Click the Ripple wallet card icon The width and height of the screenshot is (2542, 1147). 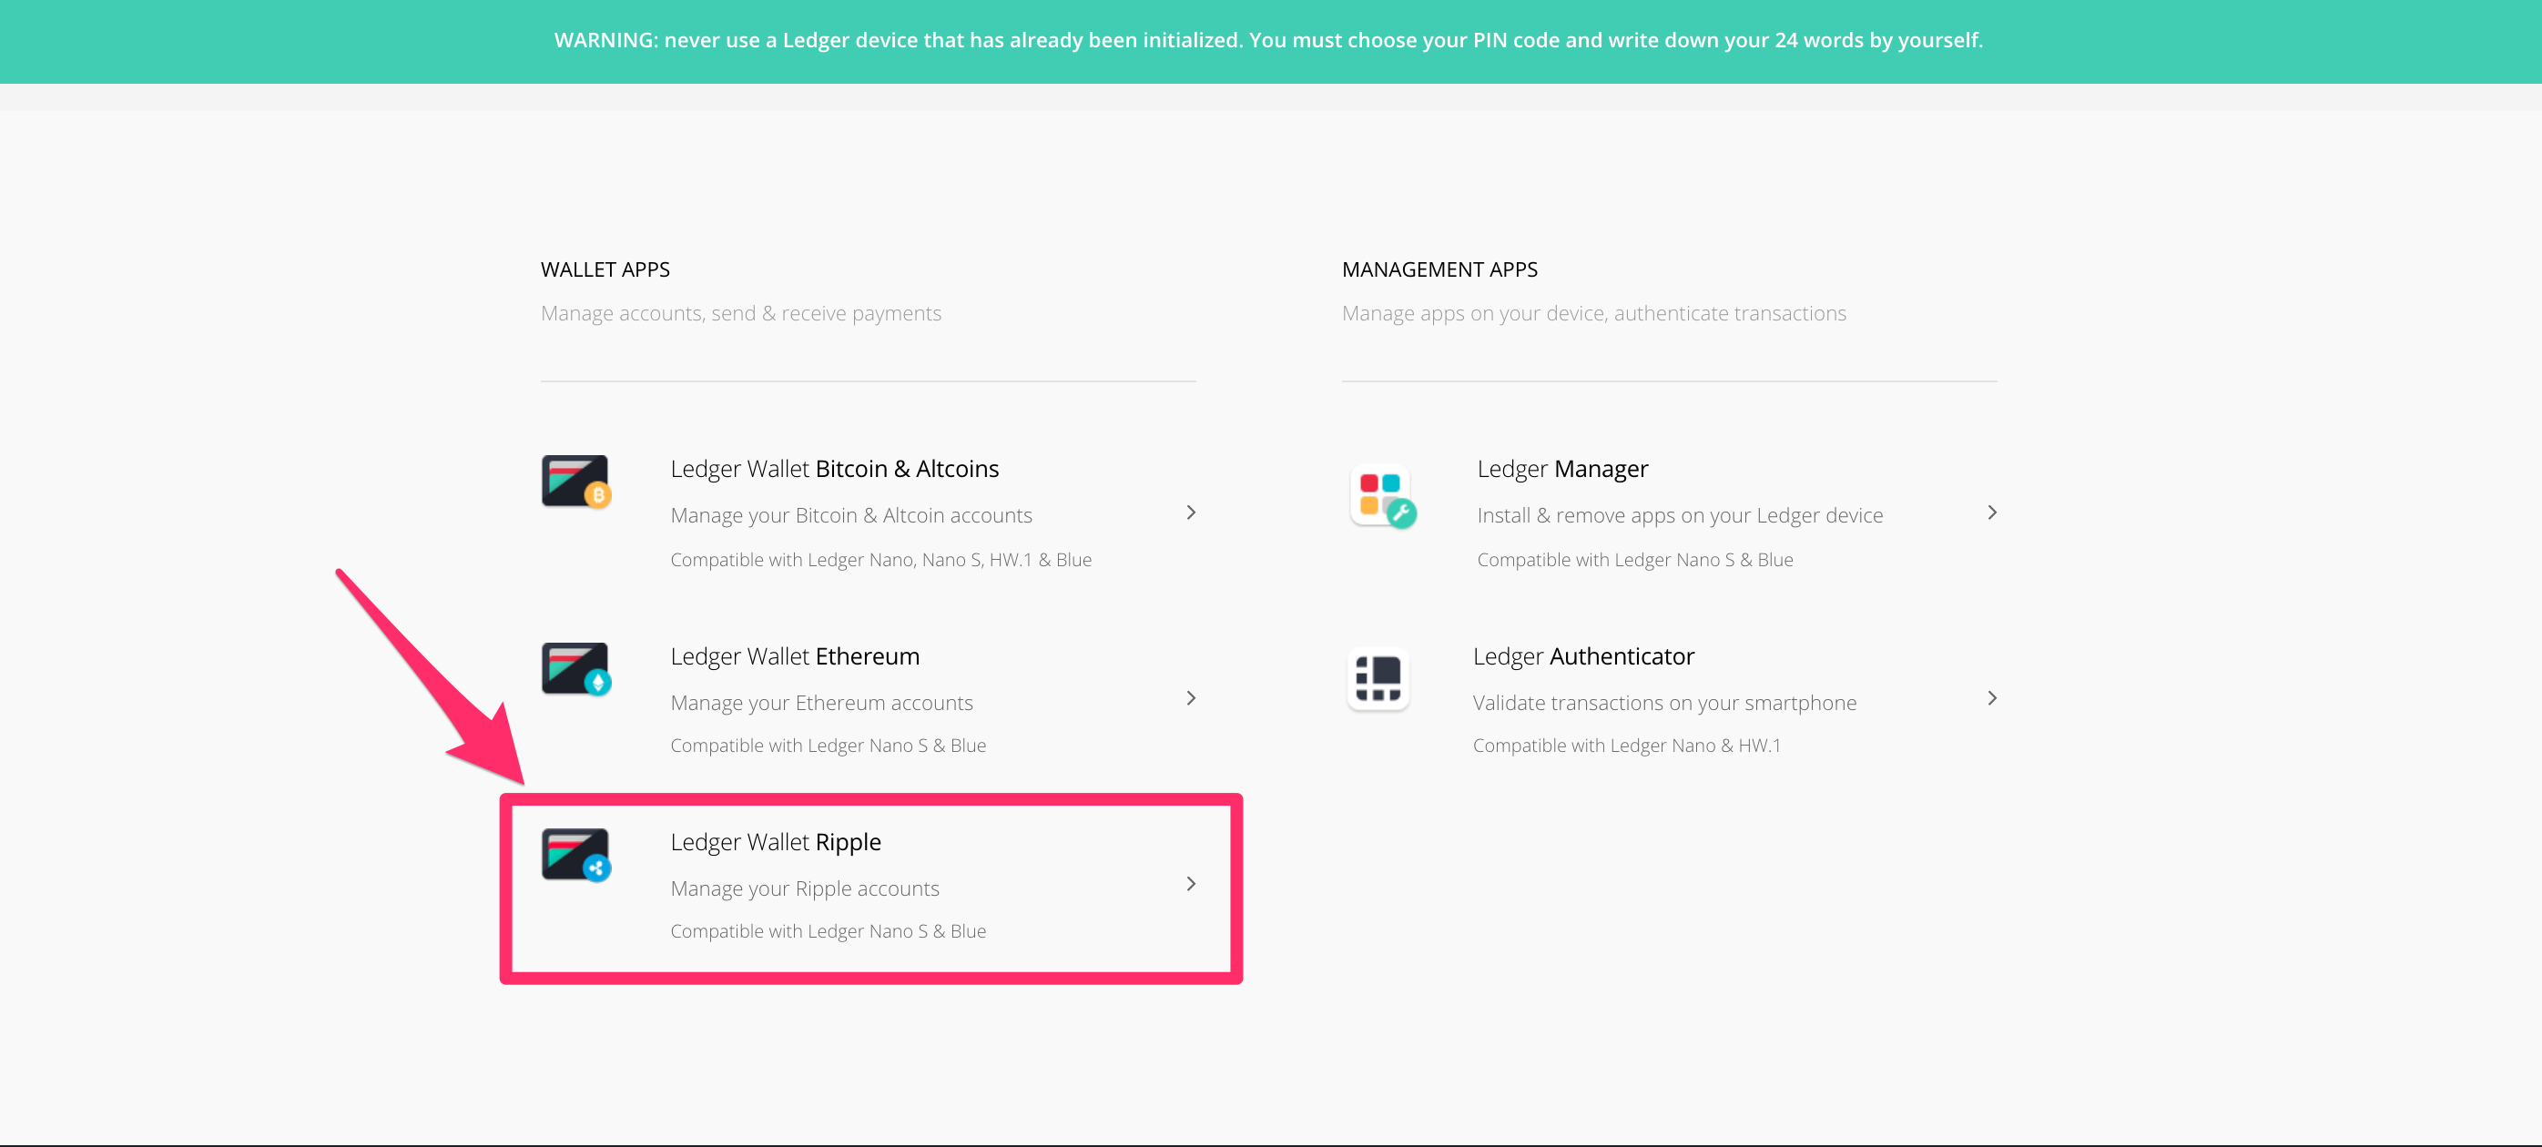tap(575, 854)
